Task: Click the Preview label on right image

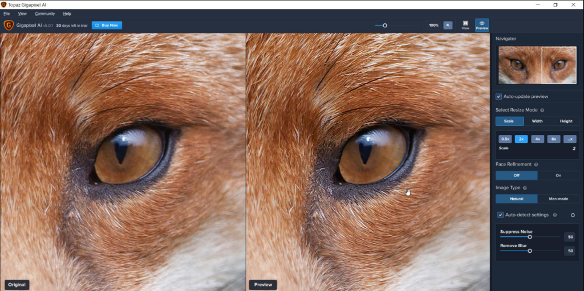Action: coord(263,285)
